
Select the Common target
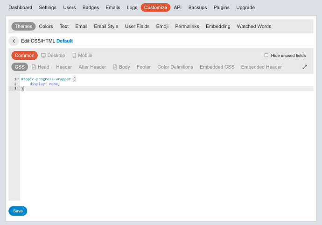pyautogui.click(x=24, y=56)
